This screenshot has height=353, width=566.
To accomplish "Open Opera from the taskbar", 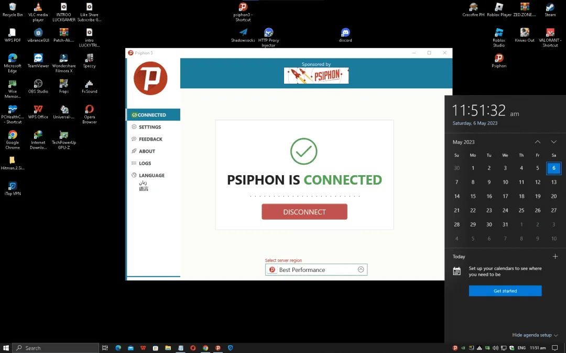I will click(x=193, y=348).
